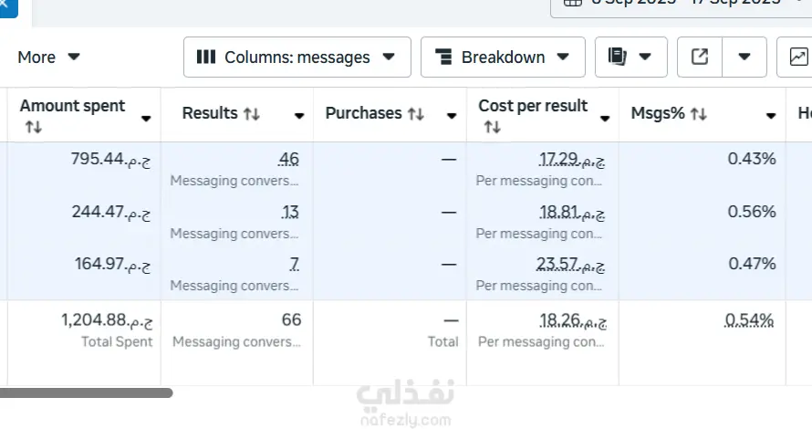Viewport: 812px width, 429px height.
Task: Click the chart view icon
Action: [797, 57]
